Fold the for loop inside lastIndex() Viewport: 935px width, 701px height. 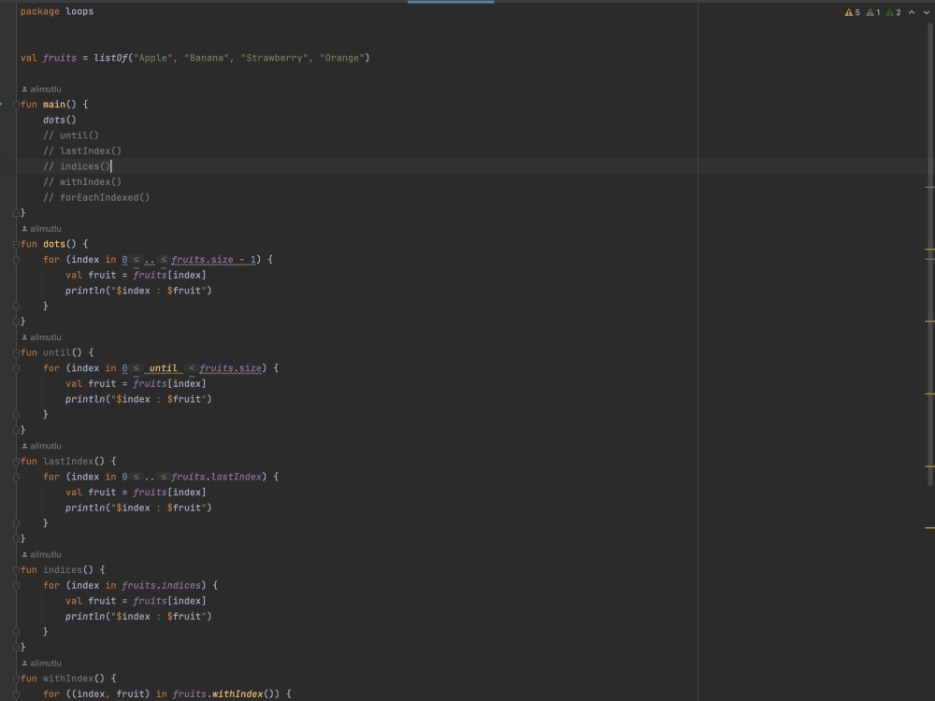coord(16,477)
